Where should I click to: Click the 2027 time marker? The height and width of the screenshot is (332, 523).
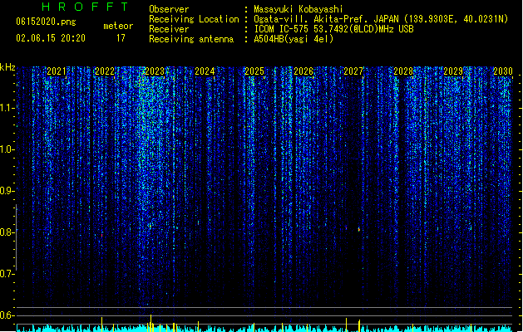tap(353, 71)
